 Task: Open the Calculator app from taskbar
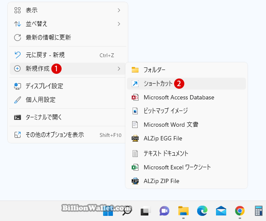[259, 211]
